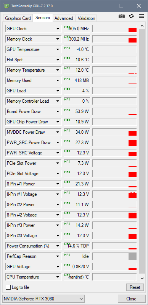
Task: Open the 8-Pin #1 Power dropdown
Action: 58,184
